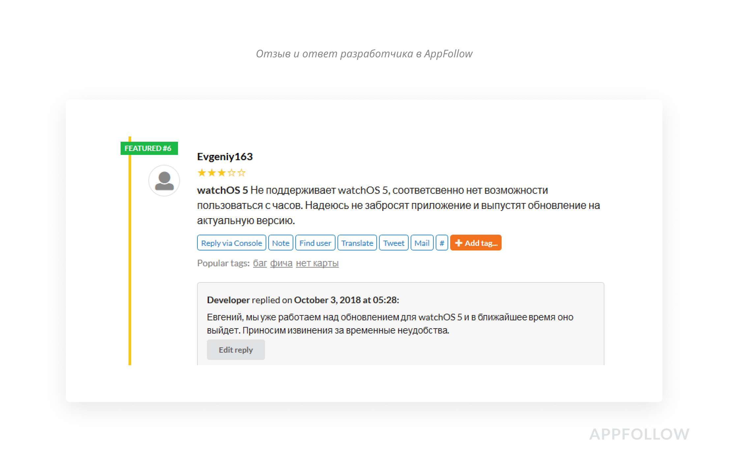
Task: Add a Note to the review
Action: coord(280,243)
